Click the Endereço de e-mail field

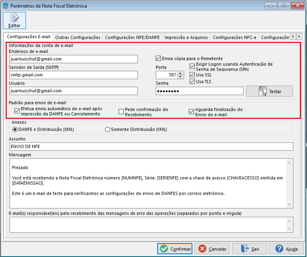pos(73,59)
